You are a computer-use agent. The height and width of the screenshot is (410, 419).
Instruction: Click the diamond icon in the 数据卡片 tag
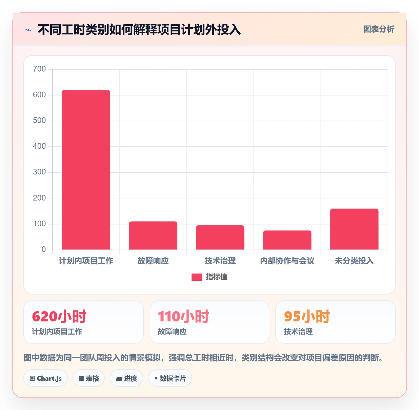click(x=156, y=378)
